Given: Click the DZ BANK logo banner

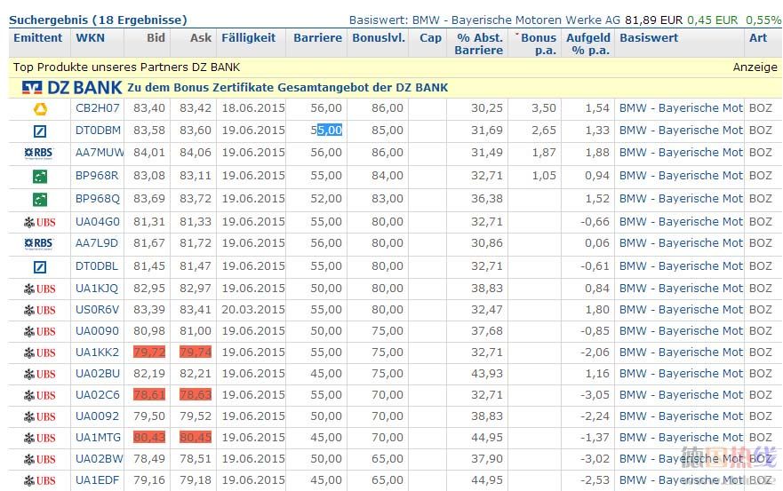Looking at the screenshot, I should (x=72, y=88).
